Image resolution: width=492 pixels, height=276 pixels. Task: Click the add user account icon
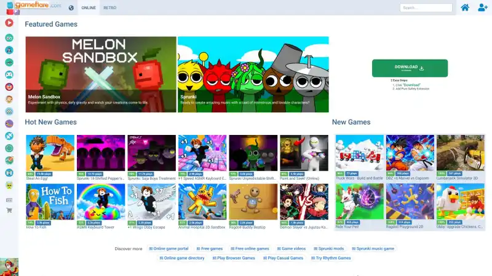coord(483,7)
